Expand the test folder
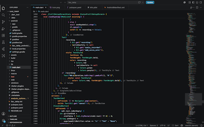 (x=19, y=77)
